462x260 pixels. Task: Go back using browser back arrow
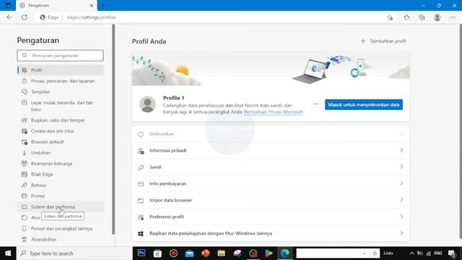click(9, 17)
